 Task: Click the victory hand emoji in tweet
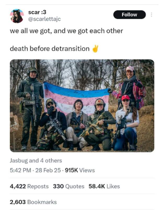95,49
